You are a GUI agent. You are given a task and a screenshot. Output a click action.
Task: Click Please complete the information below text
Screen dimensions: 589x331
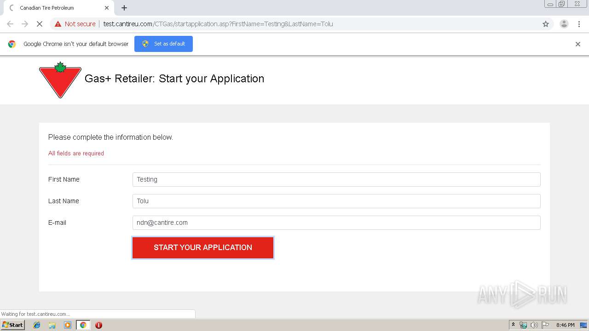110,137
